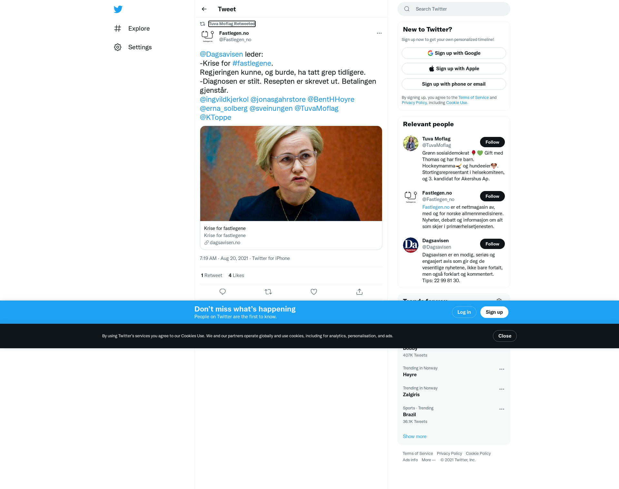Click the #fastlegene hashtag link
This screenshot has height=489, width=619.
(251, 63)
